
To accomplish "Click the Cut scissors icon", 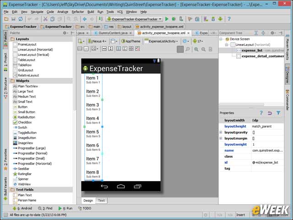I will 45,19.
